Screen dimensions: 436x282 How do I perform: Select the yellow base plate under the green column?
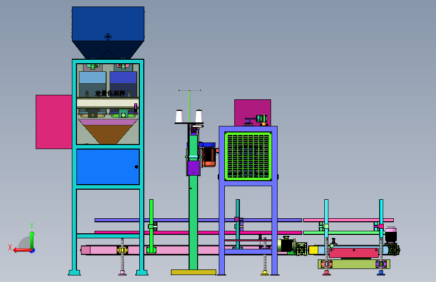tap(194, 272)
